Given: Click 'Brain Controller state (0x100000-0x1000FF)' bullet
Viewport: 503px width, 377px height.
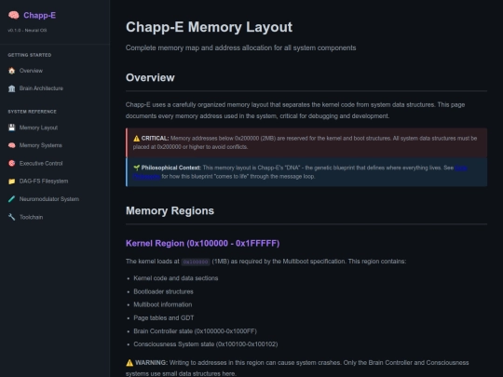Looking at the screenshot, I should tap(195, 331).
